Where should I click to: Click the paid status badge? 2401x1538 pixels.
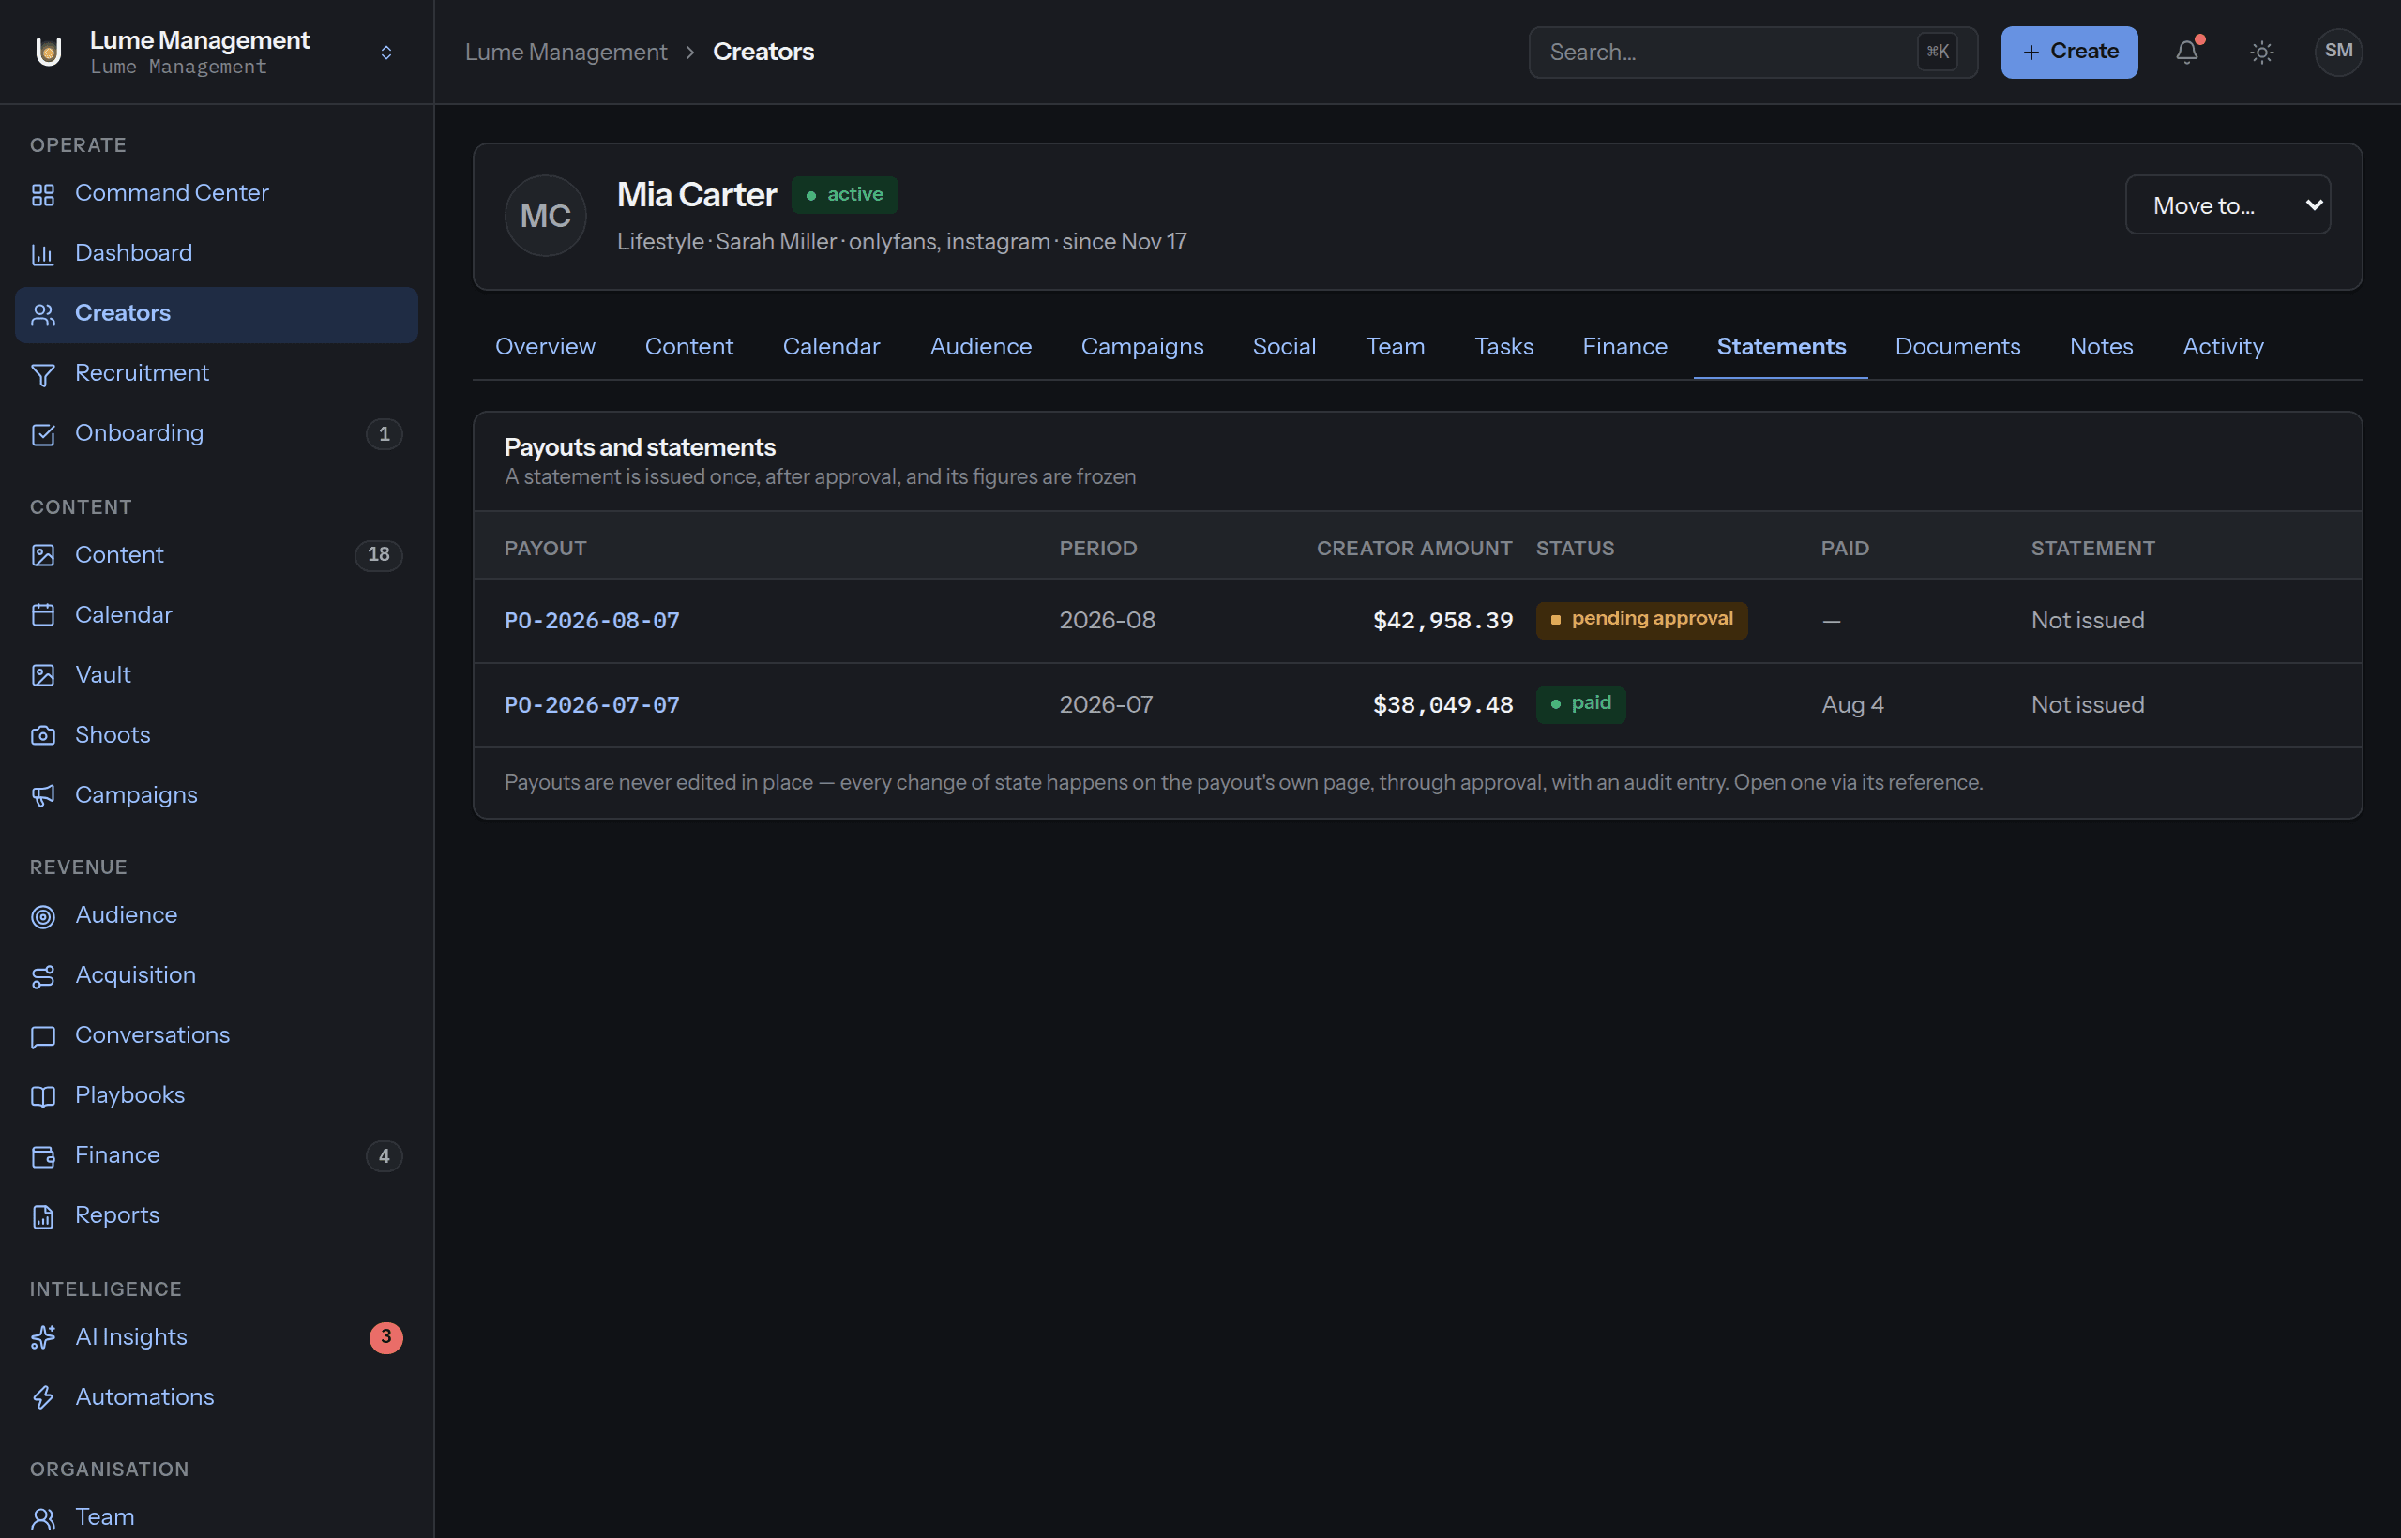point(1580,704)
